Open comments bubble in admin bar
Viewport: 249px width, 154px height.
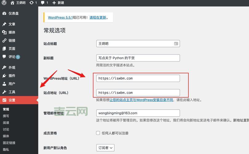click(42, 3)
